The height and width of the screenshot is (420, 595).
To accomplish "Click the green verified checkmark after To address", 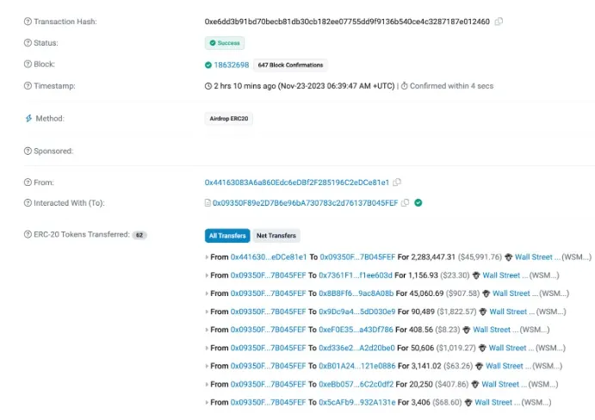I will tap(418, 203).
